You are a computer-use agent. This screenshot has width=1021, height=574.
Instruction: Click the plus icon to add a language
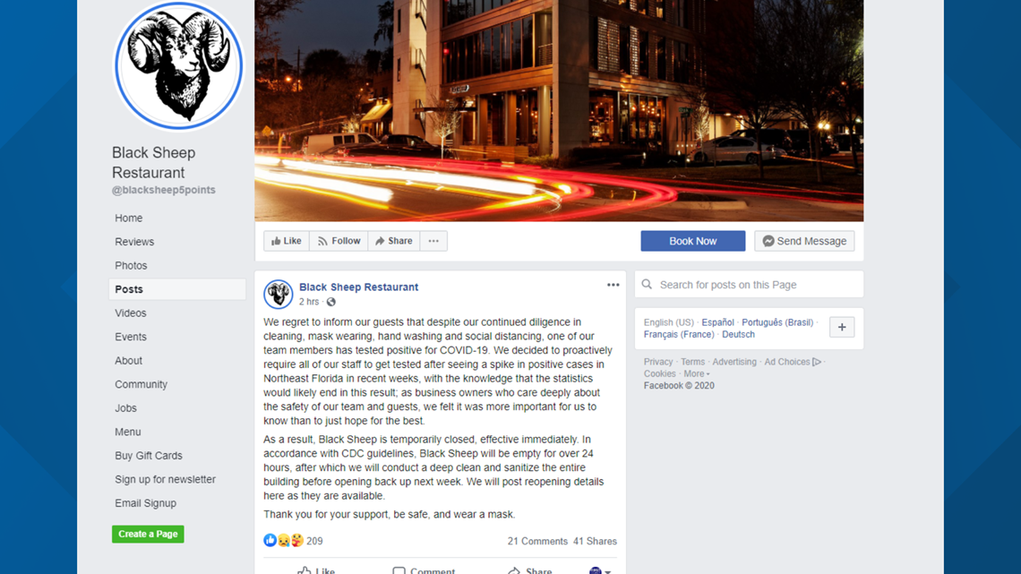point(841,328)
